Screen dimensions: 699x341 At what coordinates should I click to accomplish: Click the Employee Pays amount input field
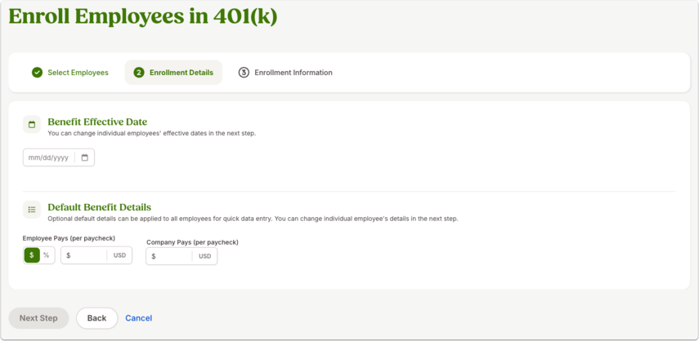(x=96, y=255)
